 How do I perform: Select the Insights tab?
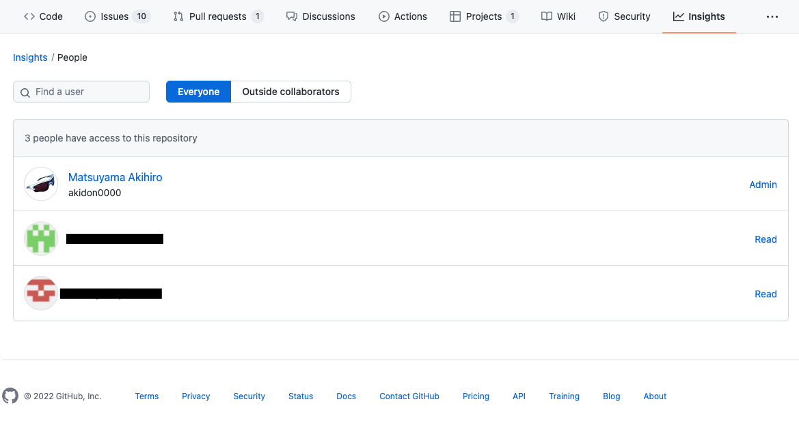[699, 16]
